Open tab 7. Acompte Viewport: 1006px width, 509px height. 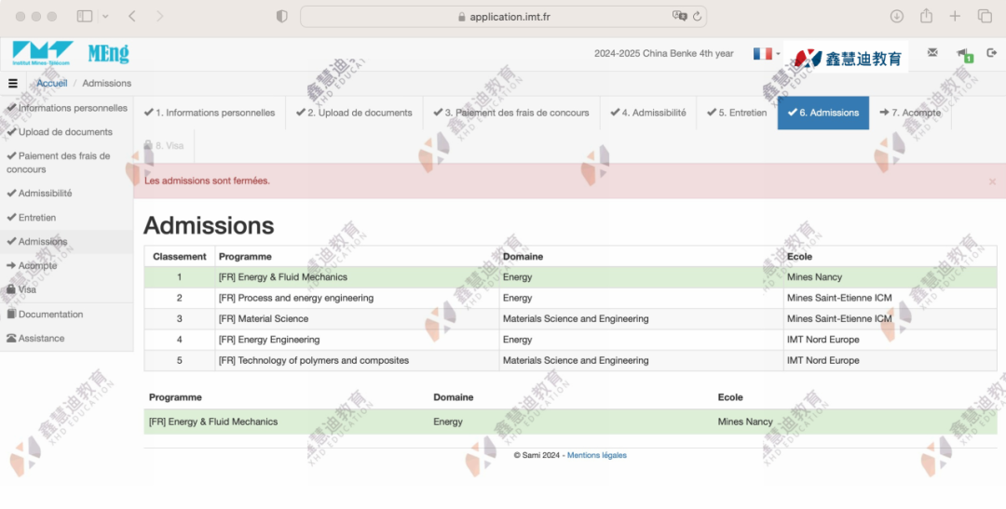[910, 113]
